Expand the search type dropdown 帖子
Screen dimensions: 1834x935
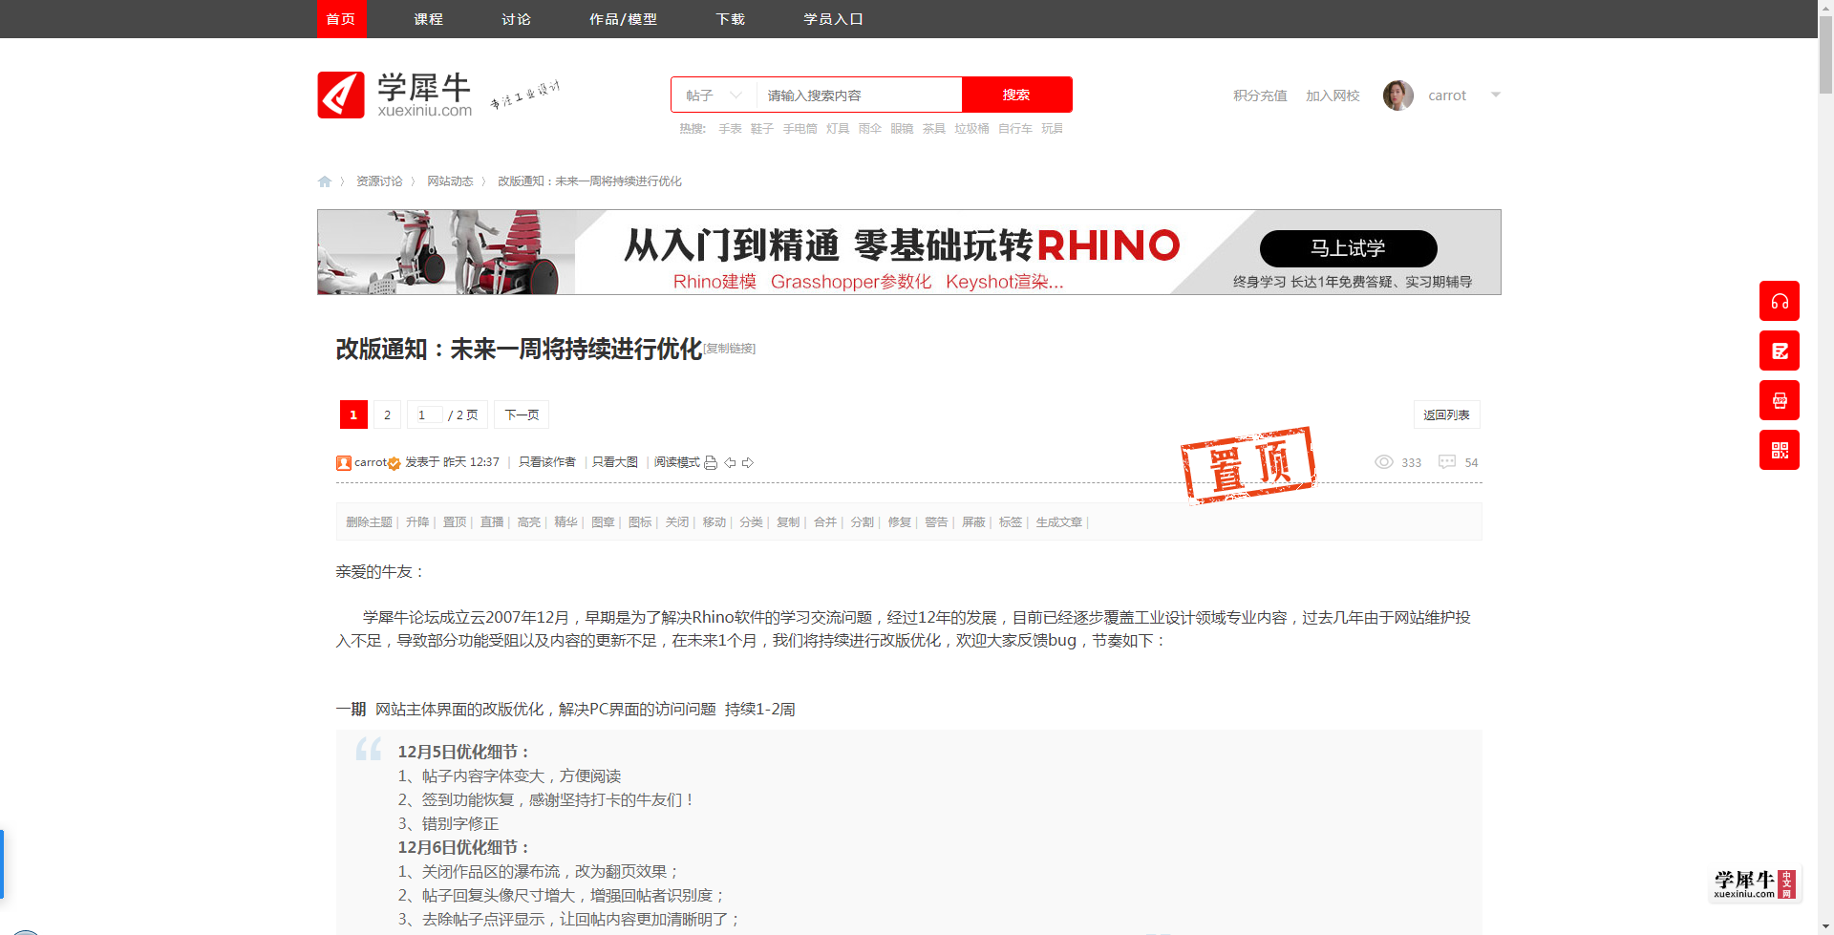714,96
